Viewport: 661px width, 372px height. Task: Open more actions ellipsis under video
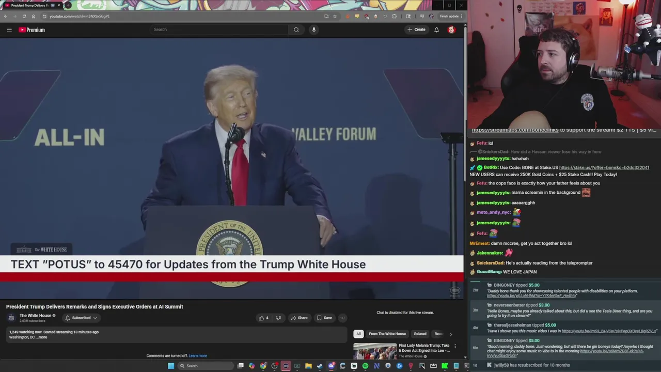click(342, 318)
